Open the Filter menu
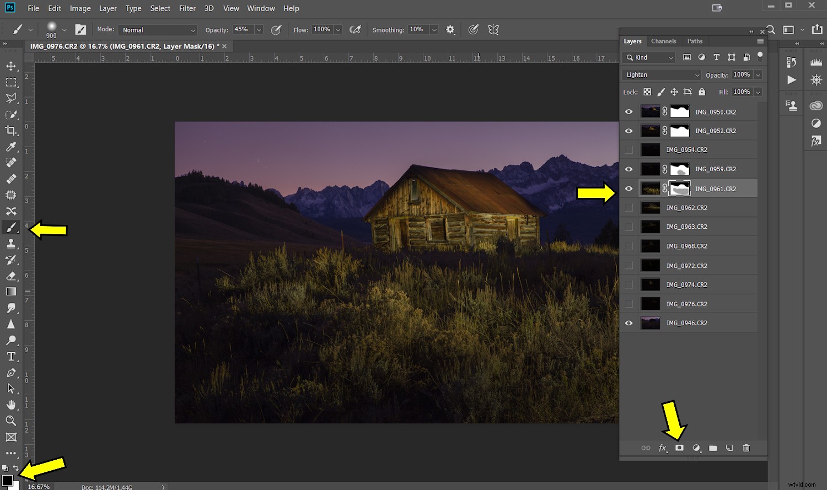Viewport: 827px width, 490px height. point(187,8)
